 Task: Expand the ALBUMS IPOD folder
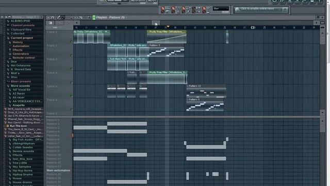click(x=20, y=21)
